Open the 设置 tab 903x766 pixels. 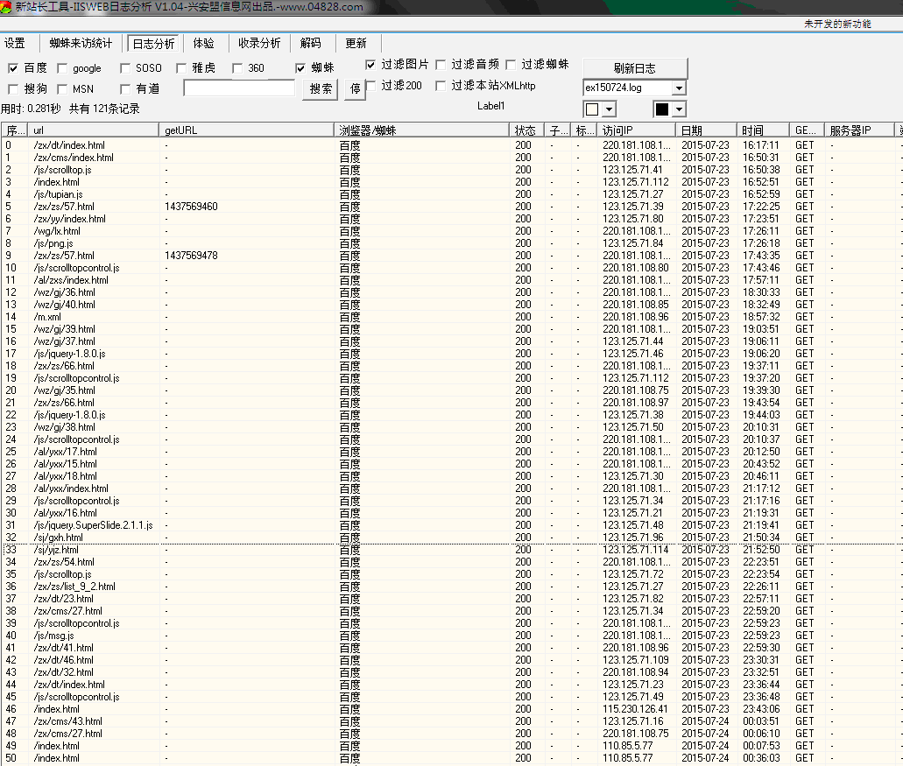(15, 43)
